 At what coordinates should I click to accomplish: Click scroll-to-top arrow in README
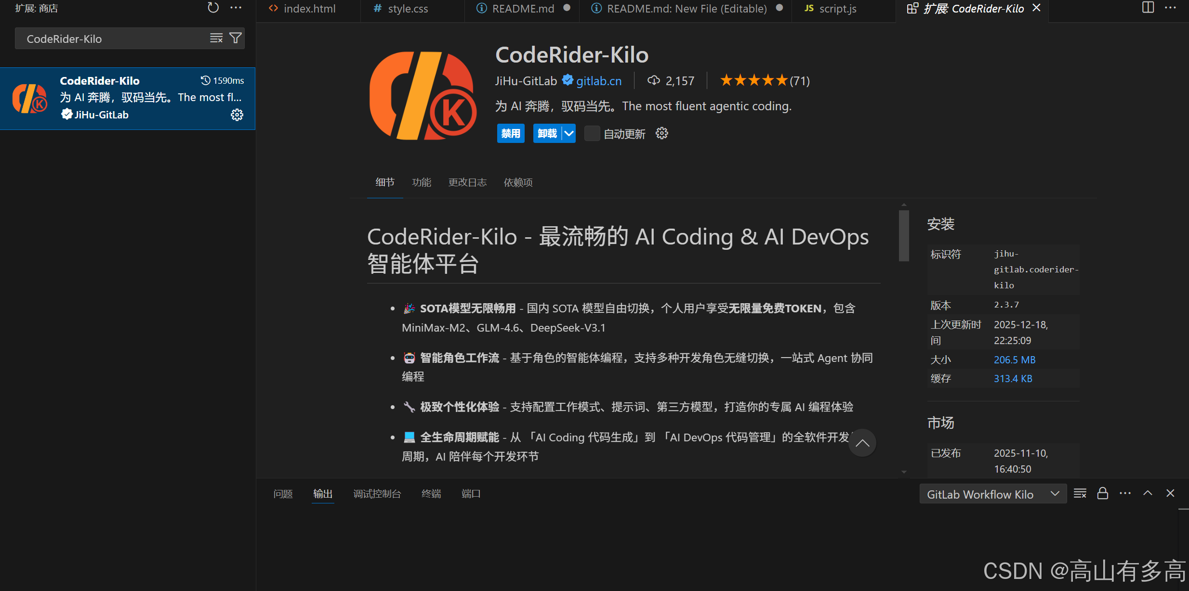click(x=862, y=443)
